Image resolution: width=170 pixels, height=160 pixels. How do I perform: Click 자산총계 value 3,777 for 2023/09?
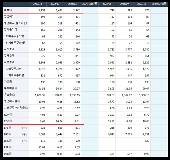(x=129, y=50)
